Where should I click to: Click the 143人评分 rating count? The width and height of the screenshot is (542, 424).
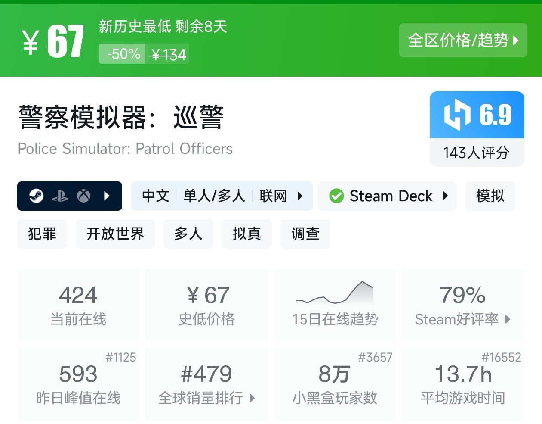pyautogui.click(x=477, y=153)
